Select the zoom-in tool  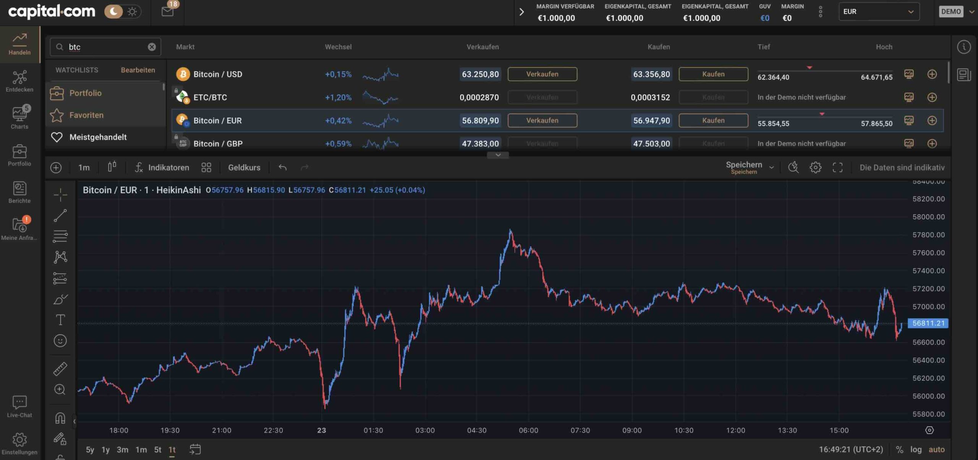tap(60, 389)
